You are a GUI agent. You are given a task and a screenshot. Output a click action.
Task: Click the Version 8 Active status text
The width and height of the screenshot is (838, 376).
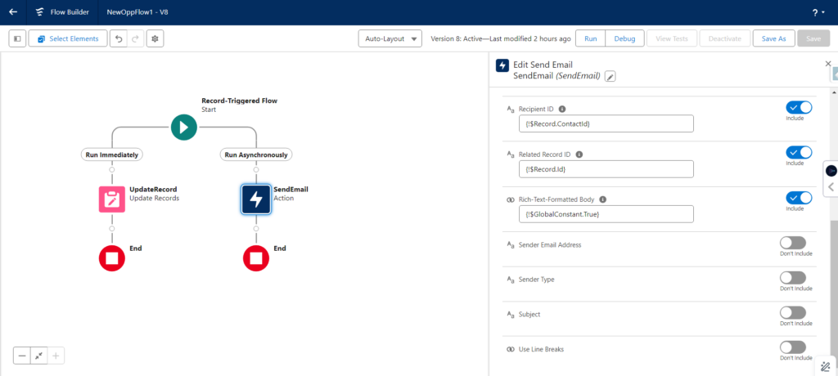click(501, 39)
